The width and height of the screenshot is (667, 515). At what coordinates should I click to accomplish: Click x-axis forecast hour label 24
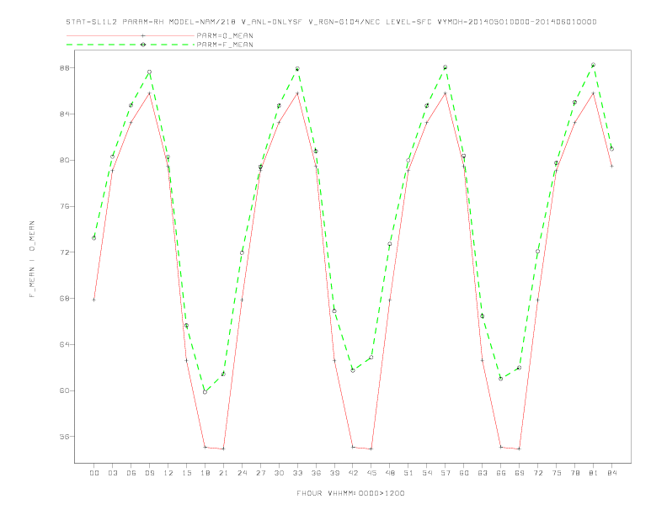(242, 473)
